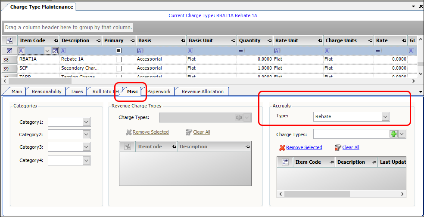The height and width of the screenshot is (217, 424).
Task: Click the field chooser icon in the Accruals grid
Action: click(285, 162)
